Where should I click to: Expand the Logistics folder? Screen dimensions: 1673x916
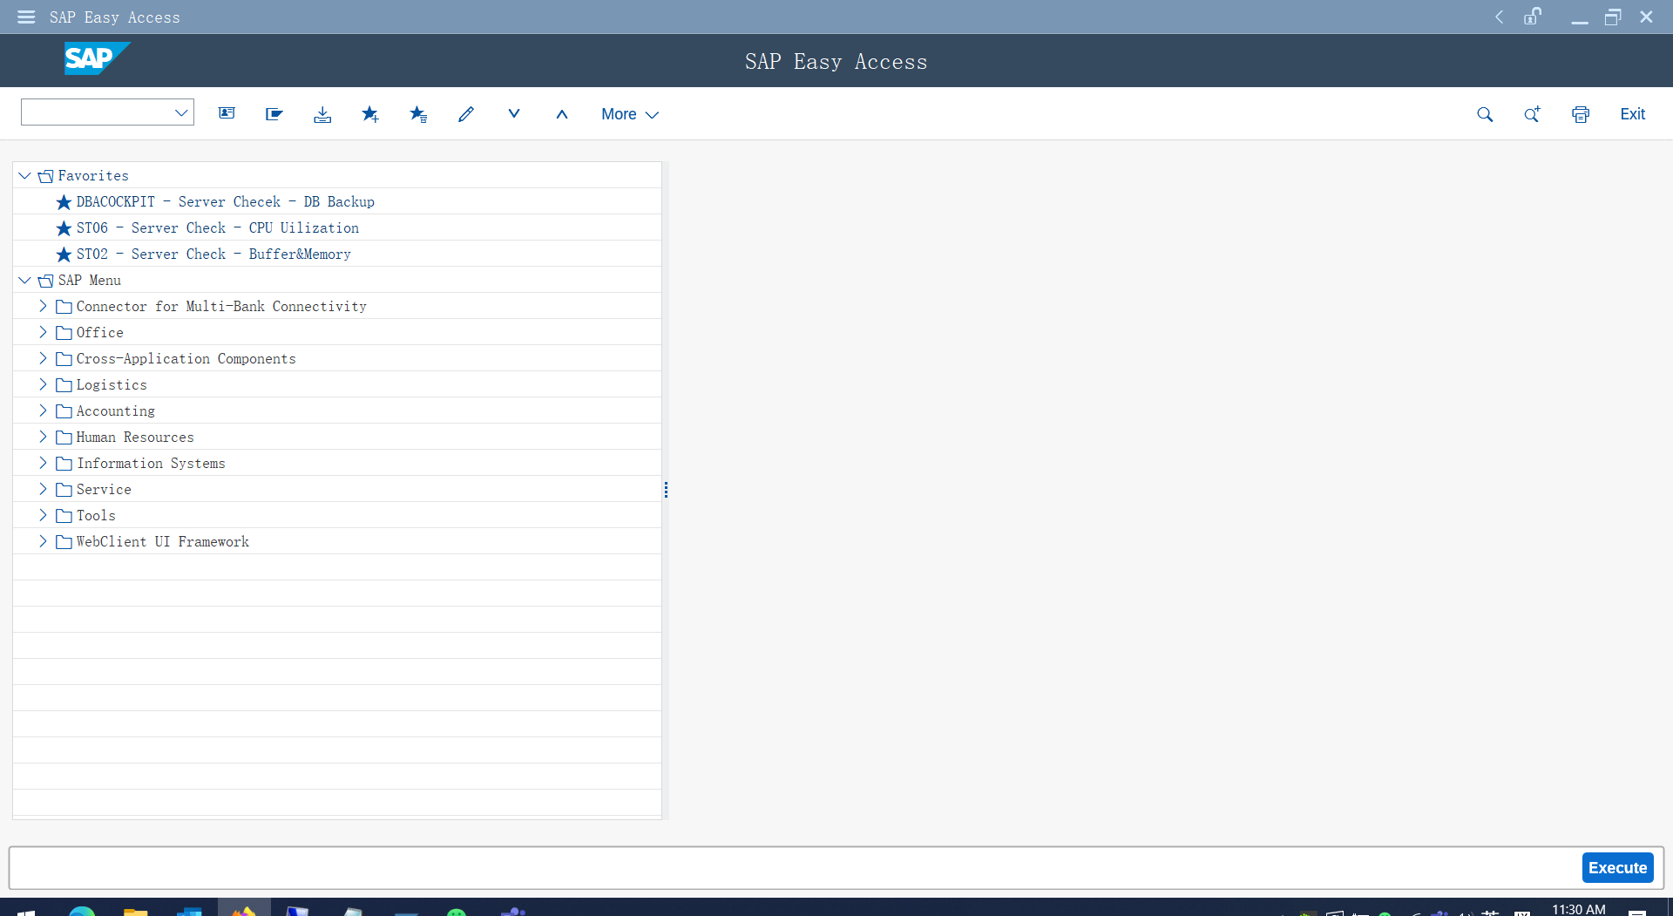43,384
